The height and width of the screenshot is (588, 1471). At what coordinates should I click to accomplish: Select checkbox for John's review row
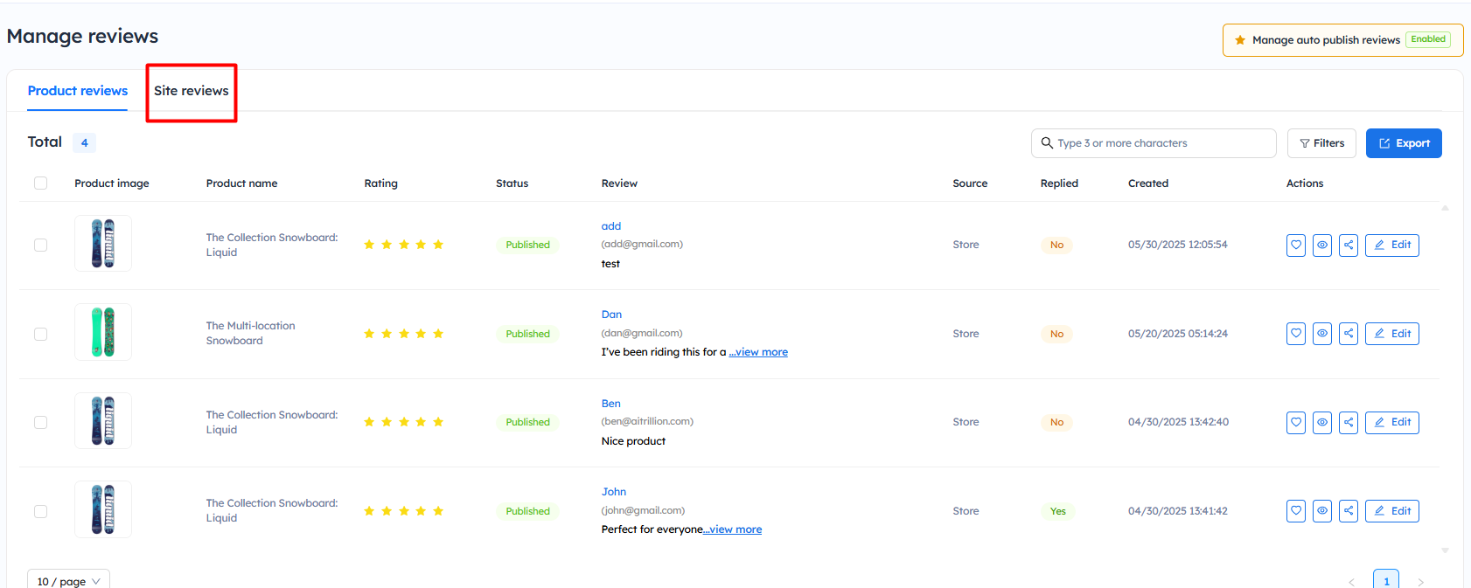click(40, 511)
